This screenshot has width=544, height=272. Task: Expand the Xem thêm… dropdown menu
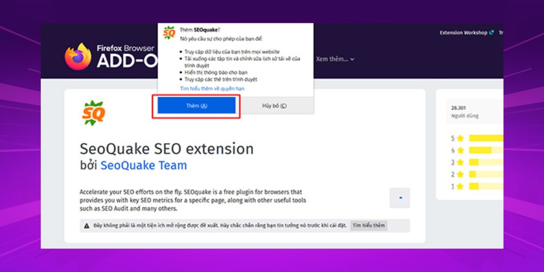[335, 59]
